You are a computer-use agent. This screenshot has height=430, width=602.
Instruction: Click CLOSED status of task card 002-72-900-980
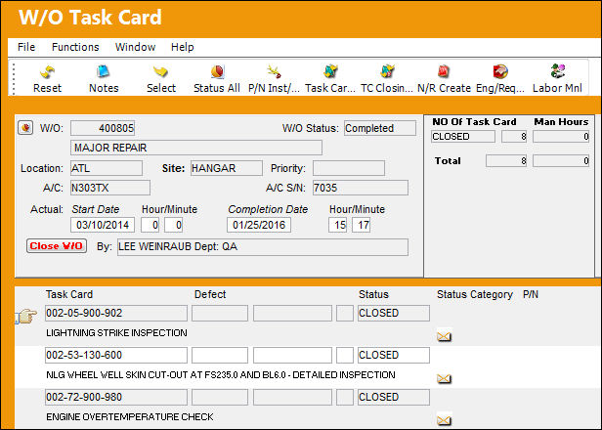tap(394, 397)
